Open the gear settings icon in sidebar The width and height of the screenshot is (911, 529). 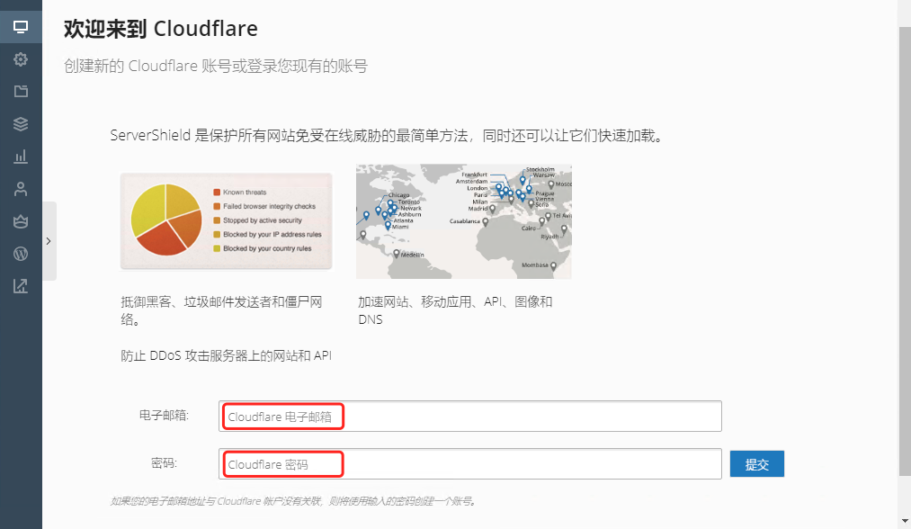(21, 59)
